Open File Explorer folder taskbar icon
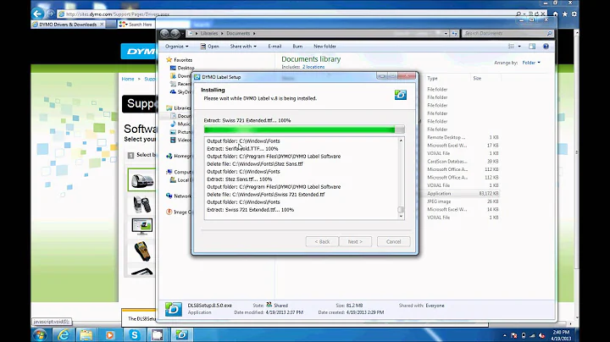Screen dimensions: 610x342 coord(86,334)
